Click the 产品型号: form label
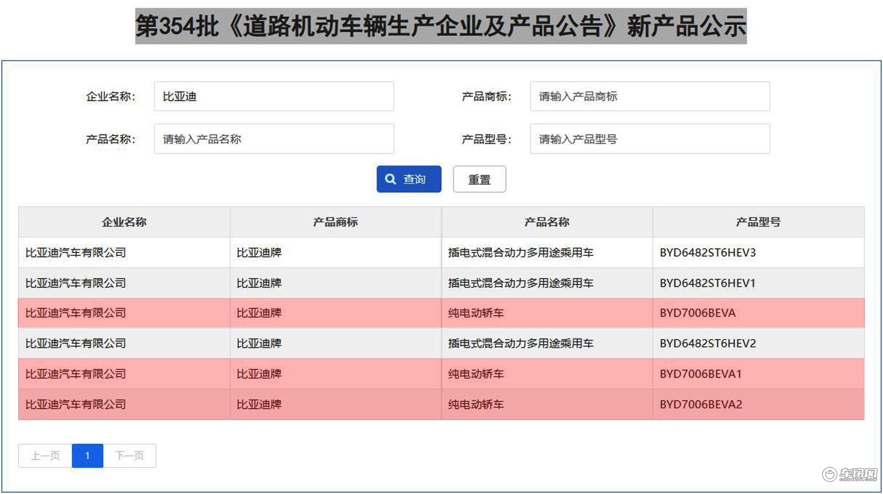 [x=486, y=139]
